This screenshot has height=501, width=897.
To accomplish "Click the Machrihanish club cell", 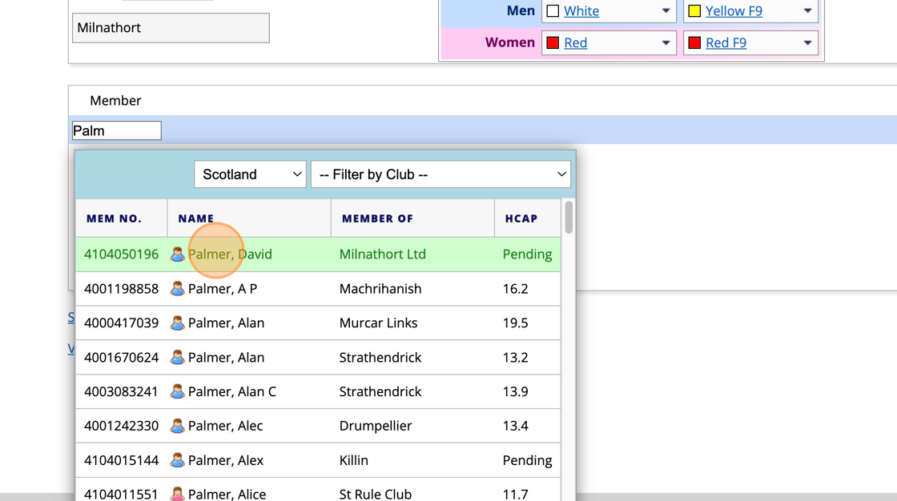I will [x=380, y=289].
